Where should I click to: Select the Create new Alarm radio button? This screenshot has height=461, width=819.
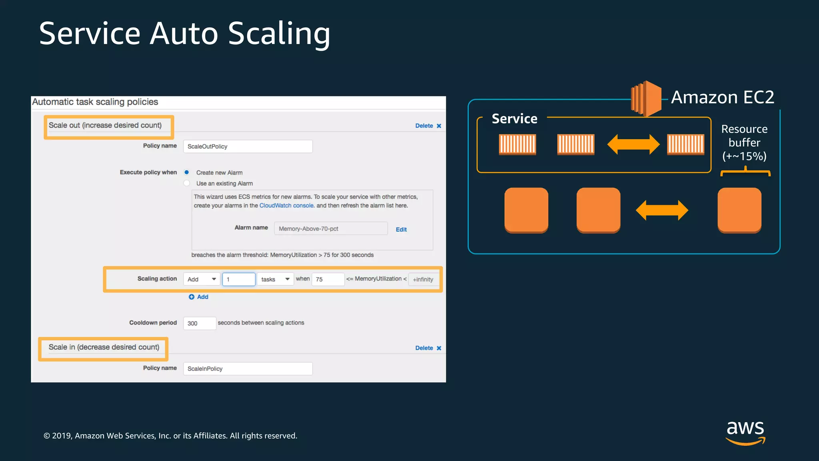coord(187,172)
